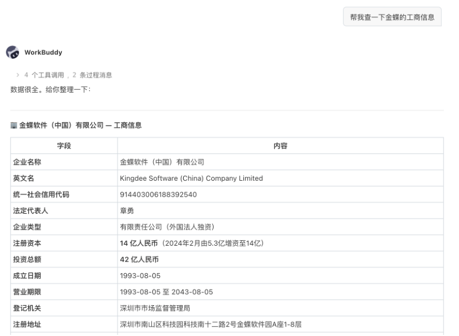This screenshot has height=336, width=459.
Task: Click the user message bubble 帮我查一下金蝶的工商信息
Action: tap(392, 17)
